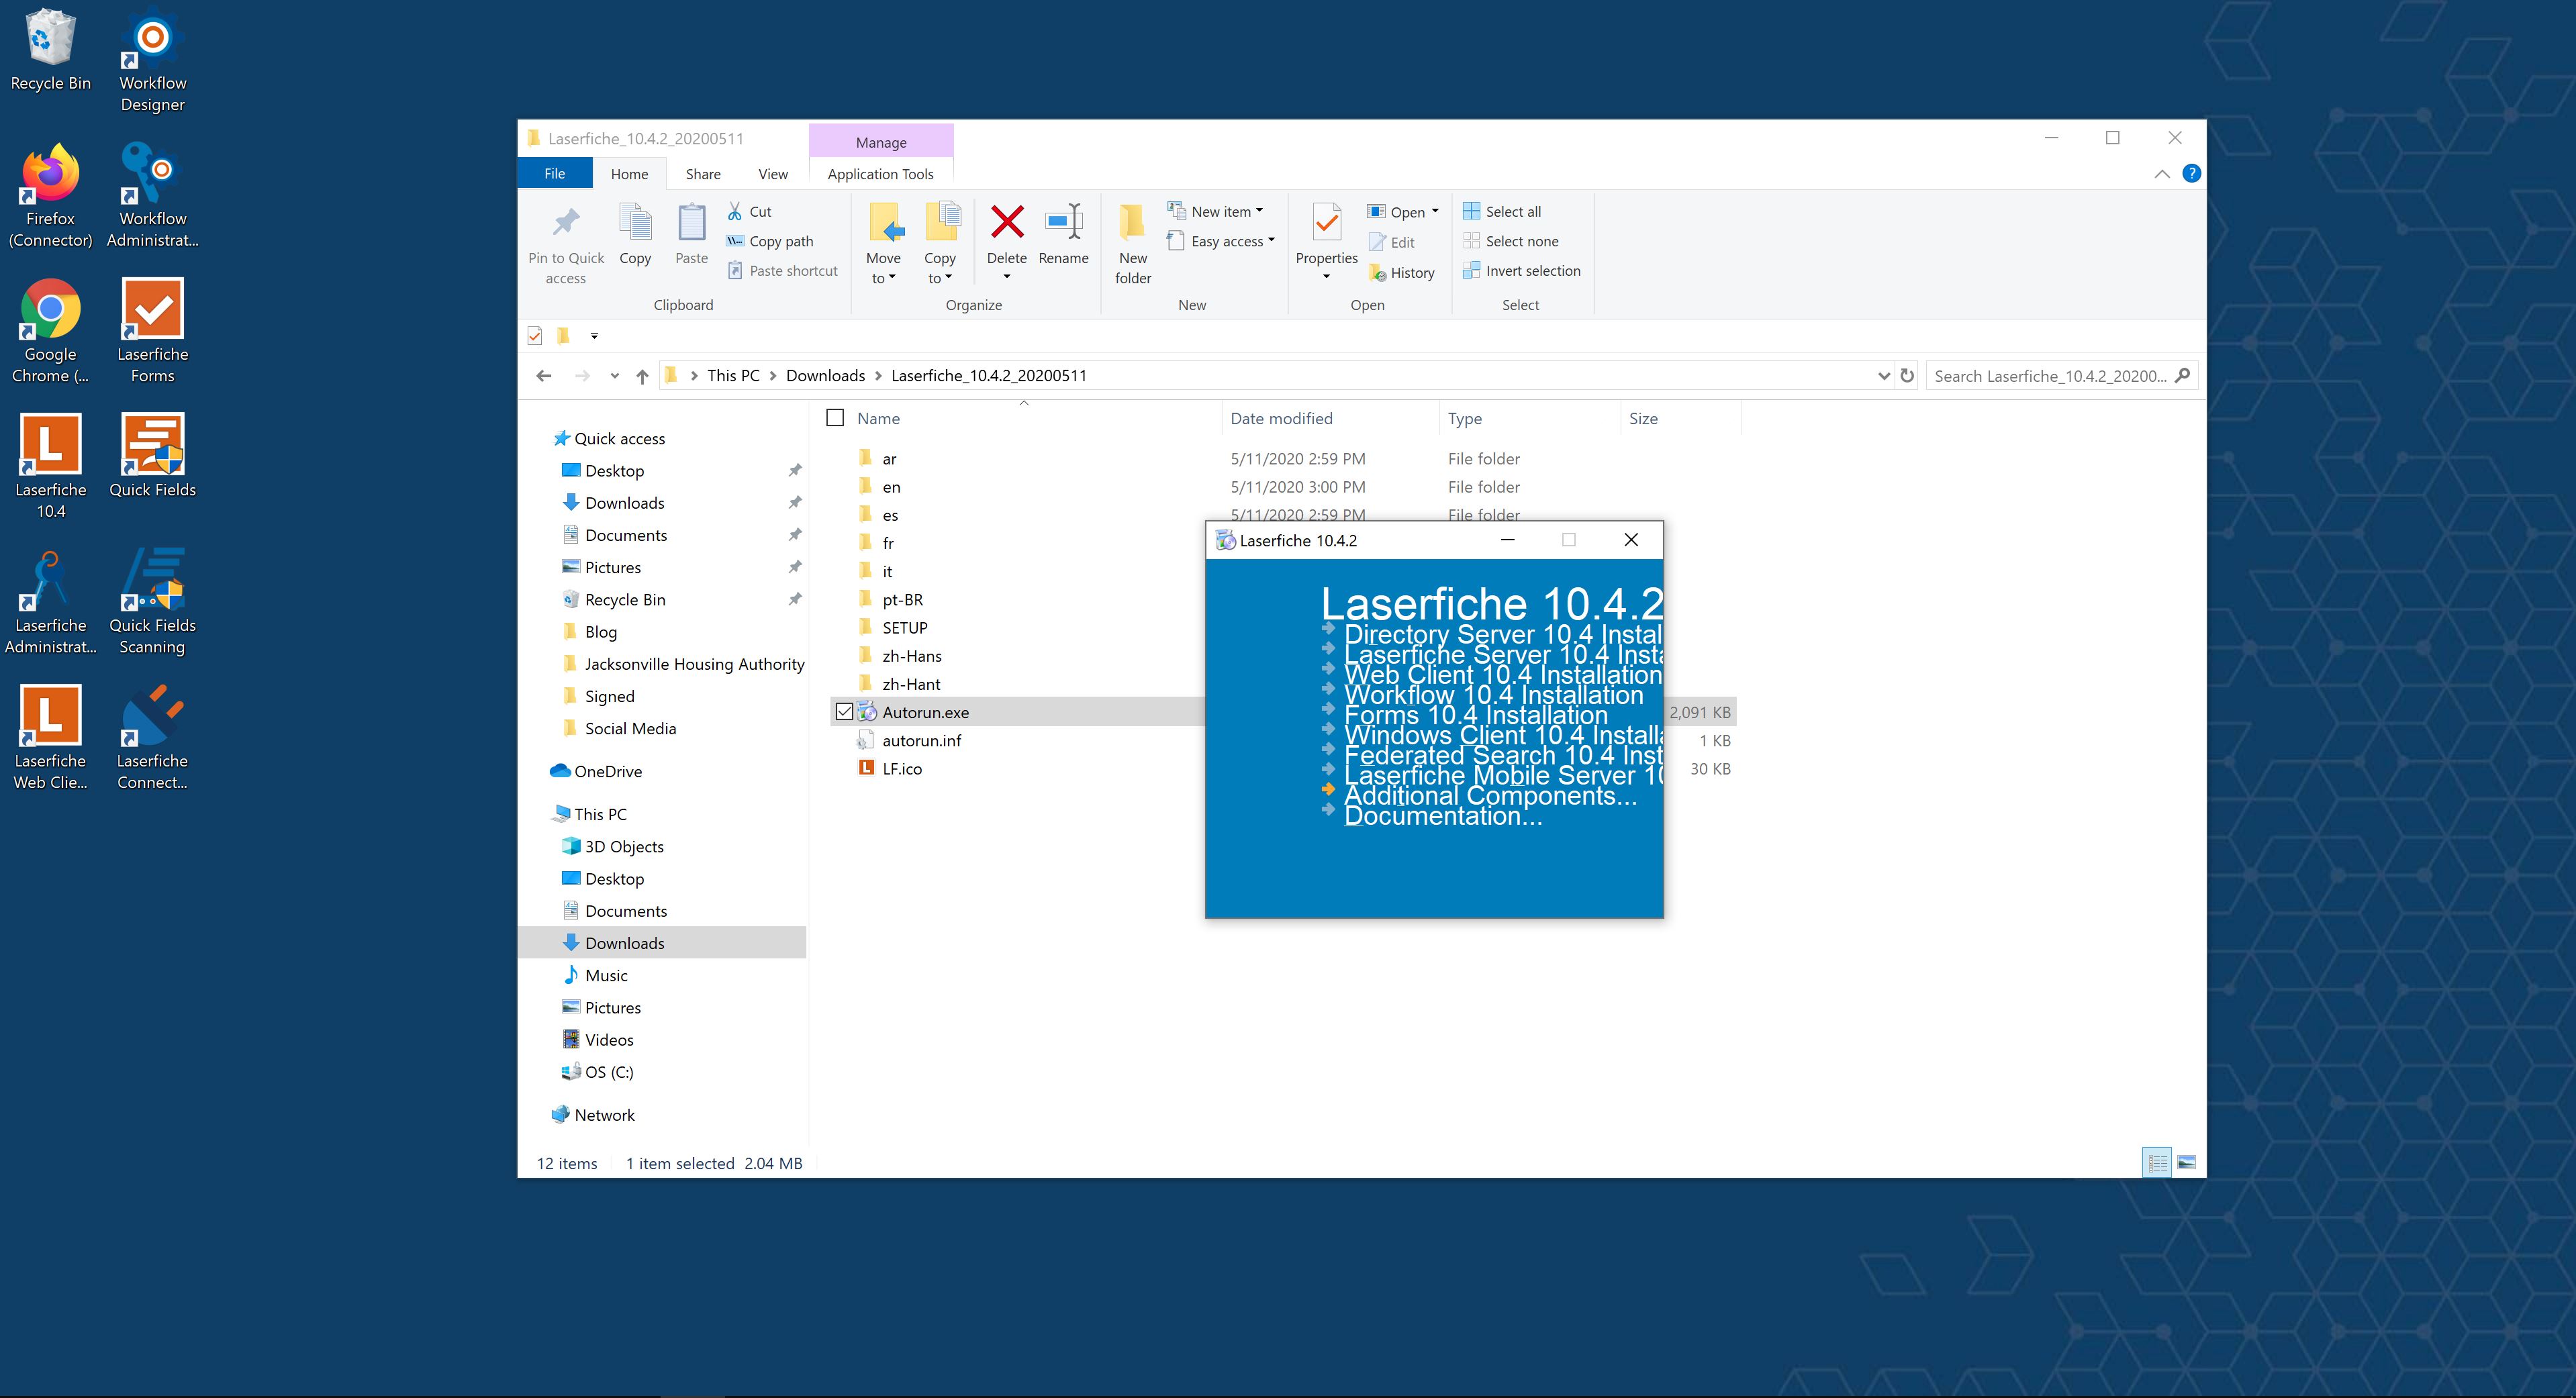Image resolution: width=2576 pixels, height=1398 pixels.
Task: Switch to the View ribbon tab
Action: coord(772,174)
